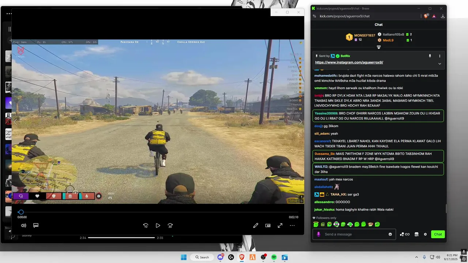Expand the gift leaderboard arrow
This screenshot has height=263, width=468.
pos(379,47)
